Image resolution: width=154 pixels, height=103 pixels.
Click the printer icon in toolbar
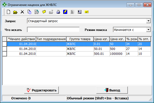tap(58, 12)
